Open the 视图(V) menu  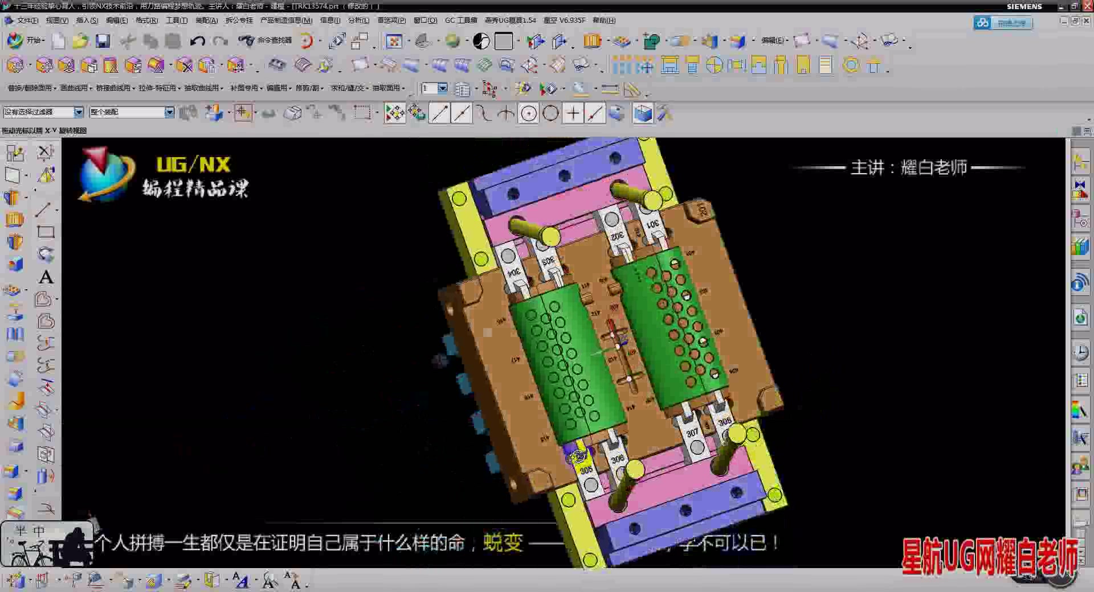coord(57,20)
